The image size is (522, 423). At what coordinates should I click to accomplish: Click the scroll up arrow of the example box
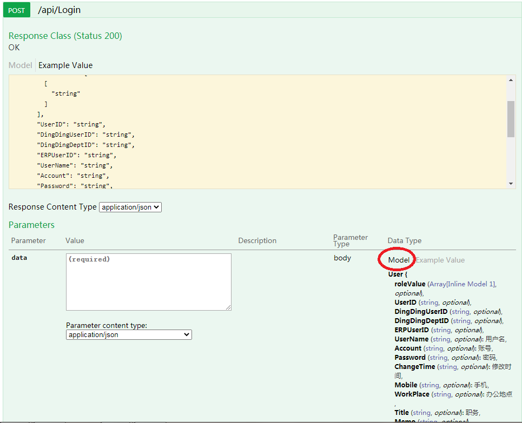tap(511, 80)
